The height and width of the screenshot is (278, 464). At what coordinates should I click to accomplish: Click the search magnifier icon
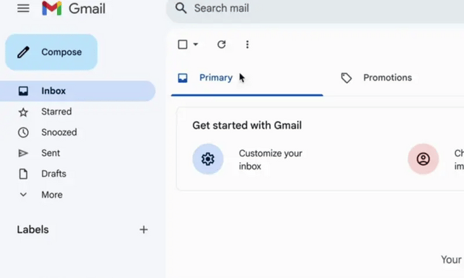[181, 8]
